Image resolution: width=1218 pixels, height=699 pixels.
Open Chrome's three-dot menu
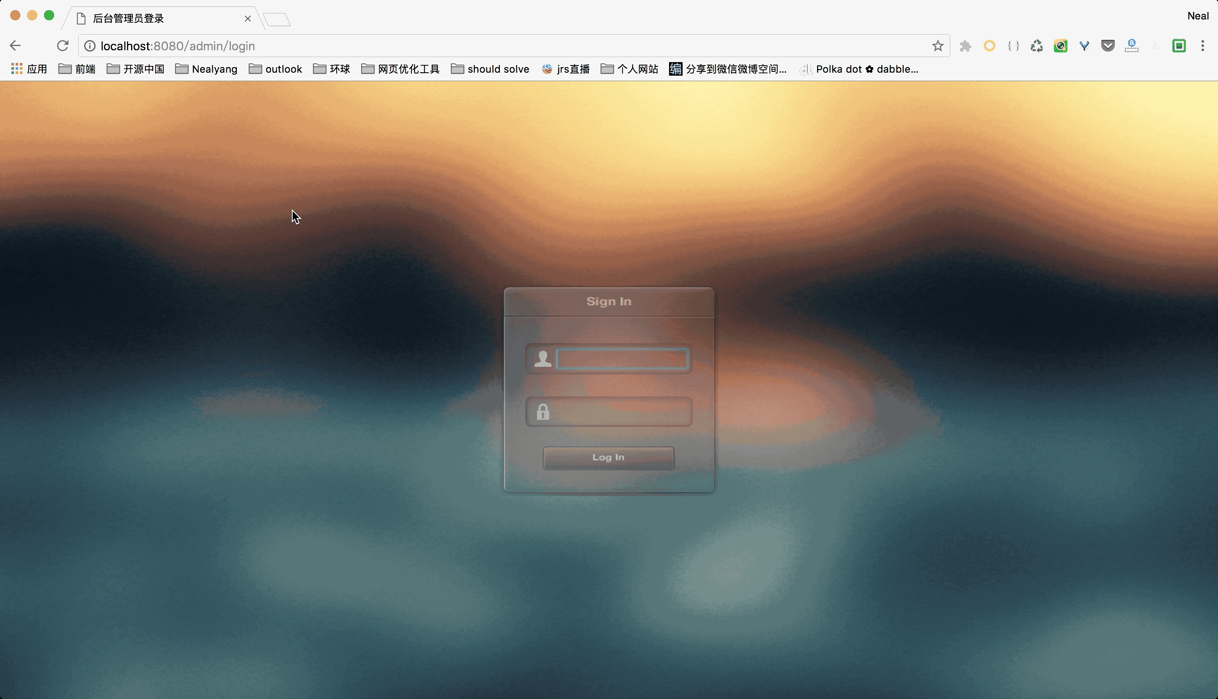coord(1203,46)
